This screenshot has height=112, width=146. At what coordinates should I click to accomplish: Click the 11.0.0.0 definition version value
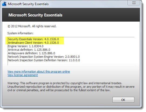(x=74, y=60)
